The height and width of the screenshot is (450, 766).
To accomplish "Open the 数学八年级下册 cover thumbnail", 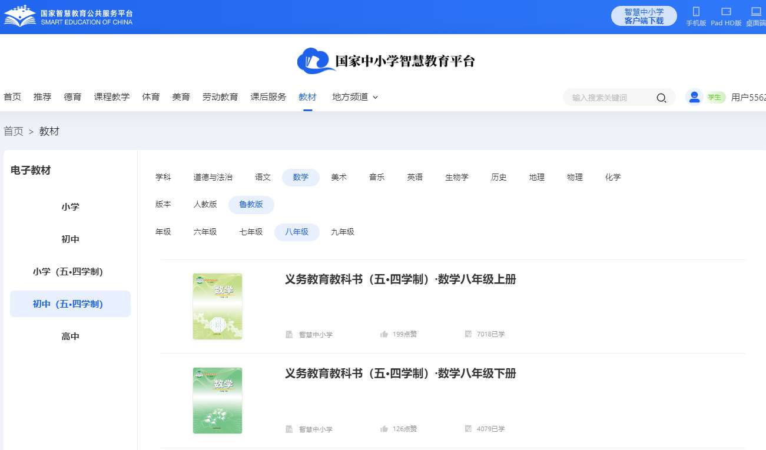I will point(217,401).
